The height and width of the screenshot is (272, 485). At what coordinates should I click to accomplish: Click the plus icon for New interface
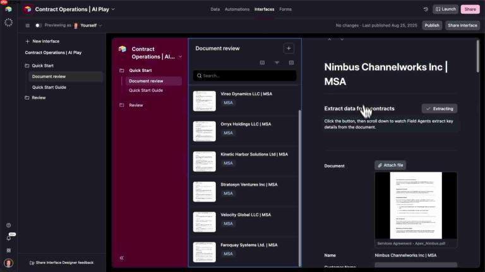click(x=28, y=41)
